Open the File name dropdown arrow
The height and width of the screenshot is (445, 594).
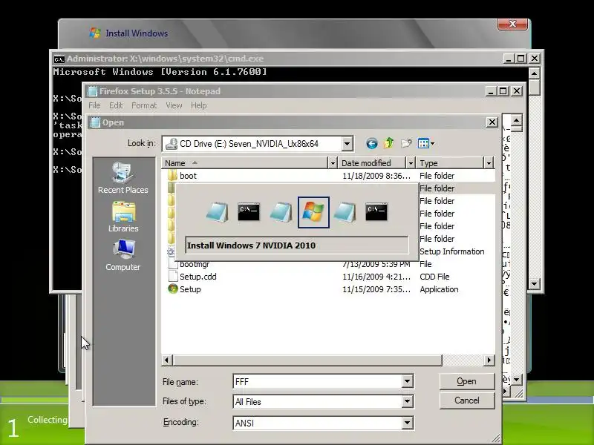pos(407,381)
